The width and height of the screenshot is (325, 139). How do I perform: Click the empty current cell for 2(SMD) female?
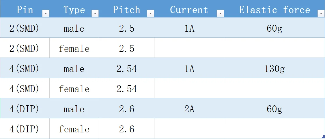tap(189, 49)
